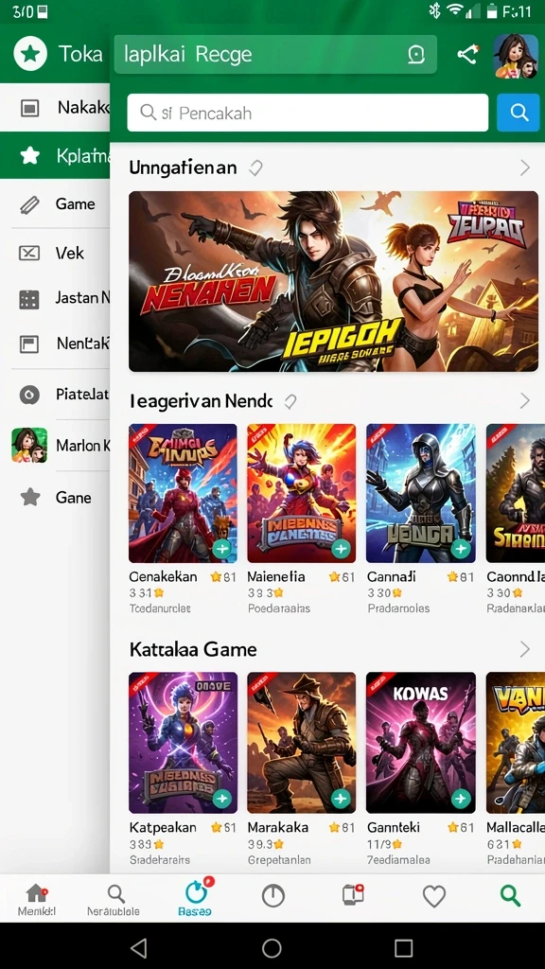Click the envelope icon beside Vek
The height and width of the screenshot is (969, 545).
click(29, 253)
